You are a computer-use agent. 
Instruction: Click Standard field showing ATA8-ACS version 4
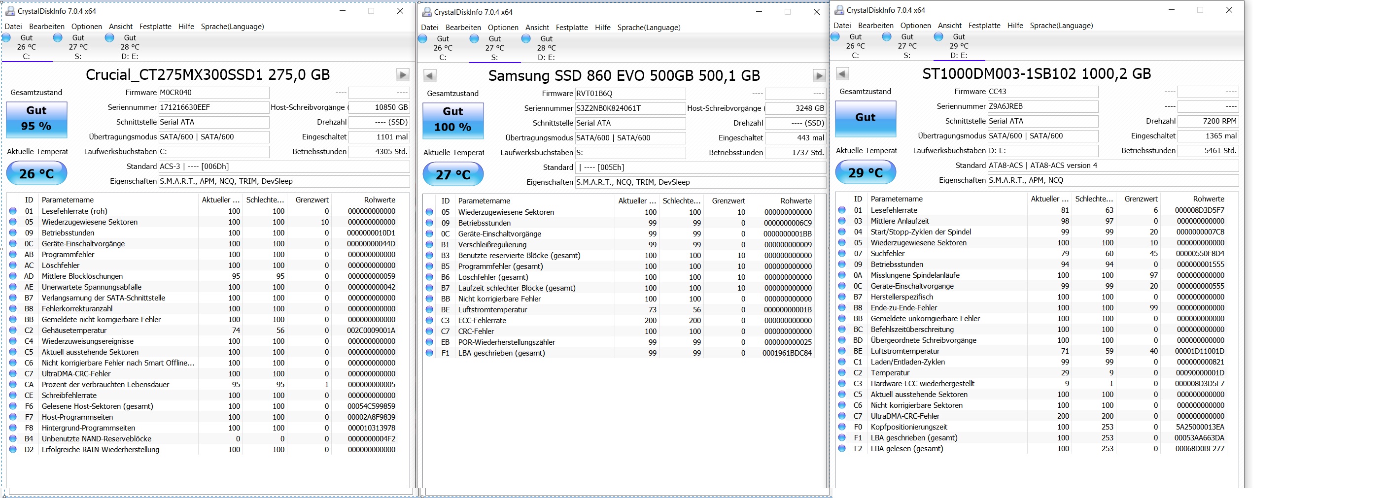1113,166
